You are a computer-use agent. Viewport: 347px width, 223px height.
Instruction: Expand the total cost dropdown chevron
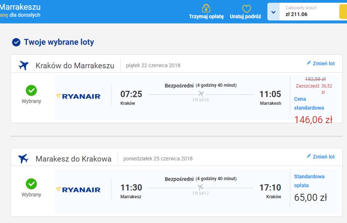(273, 12)
